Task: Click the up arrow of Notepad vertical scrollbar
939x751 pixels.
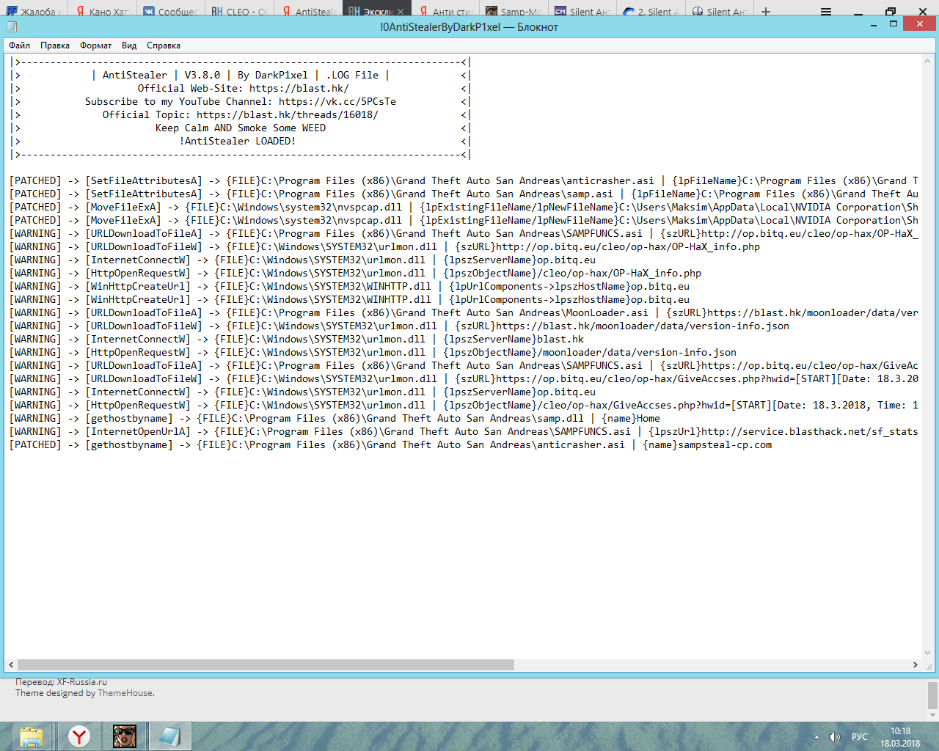Action: 927,62
